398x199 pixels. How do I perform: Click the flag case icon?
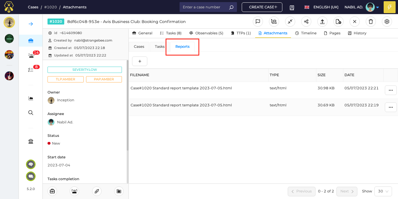coord(258,22)
